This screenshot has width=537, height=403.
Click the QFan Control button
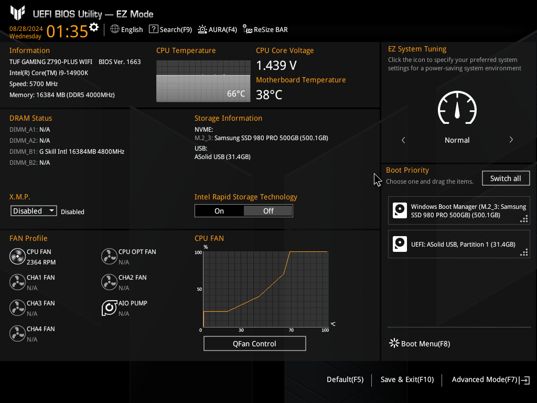(254, 344)
